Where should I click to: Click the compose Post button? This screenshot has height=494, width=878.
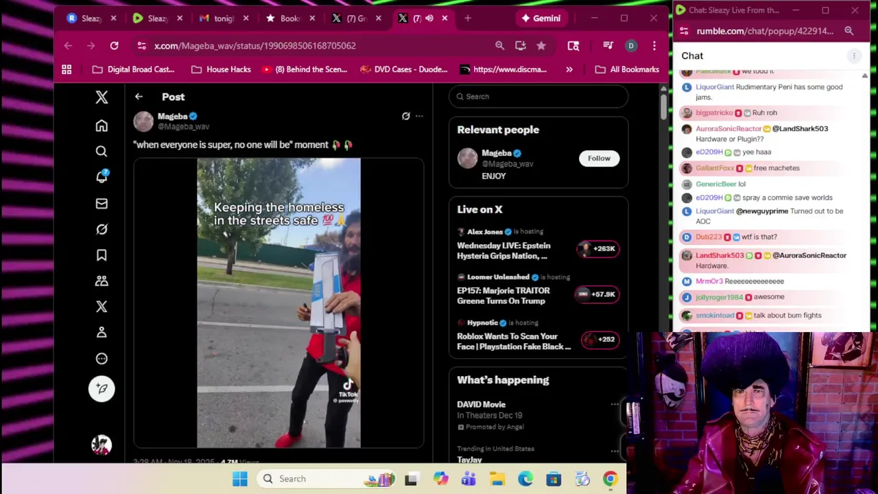click(x=102, y=388)
